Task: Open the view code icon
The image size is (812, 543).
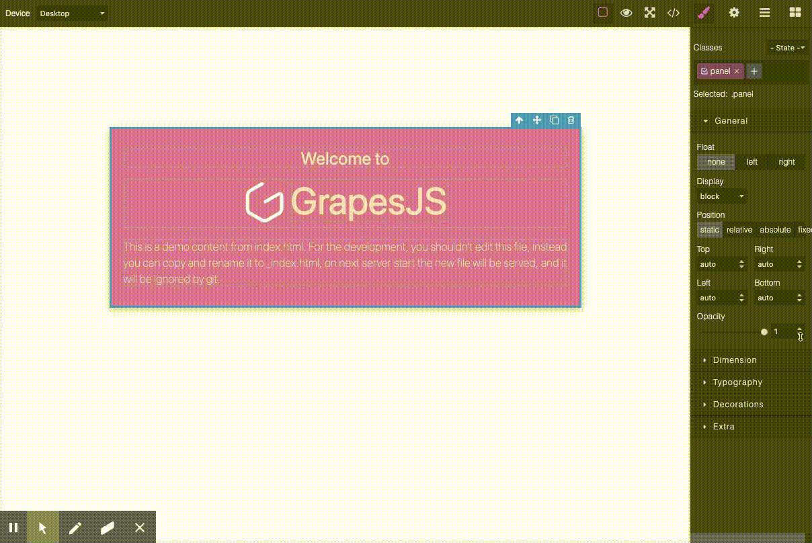Action: click(x=674, y=13)
